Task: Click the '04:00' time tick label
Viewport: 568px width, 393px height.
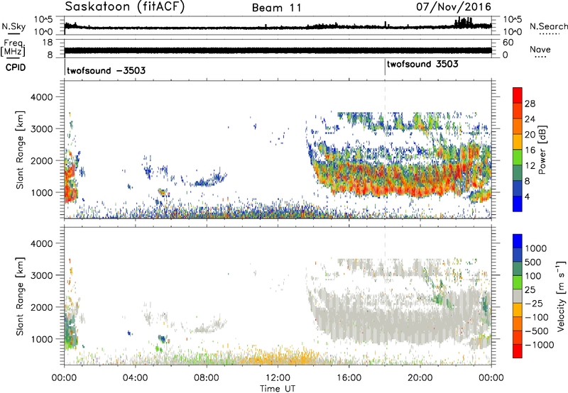Action: click(x=135, y=378)
